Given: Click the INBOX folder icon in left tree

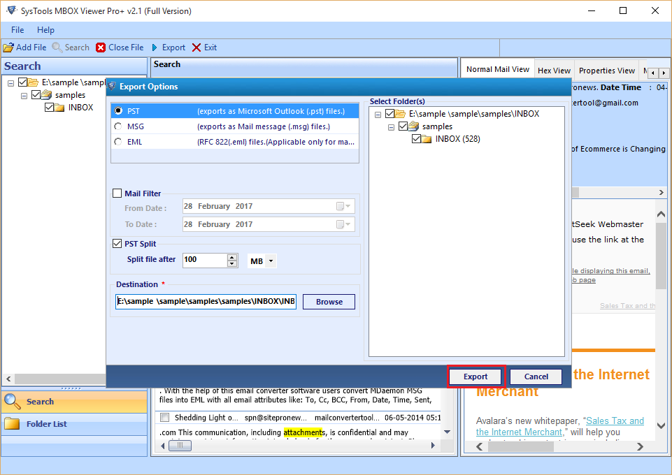Looking at the screenshot, I should pos(59,108).
